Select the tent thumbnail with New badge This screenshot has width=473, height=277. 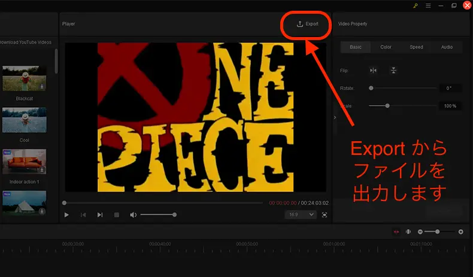(x=25, y=203)
